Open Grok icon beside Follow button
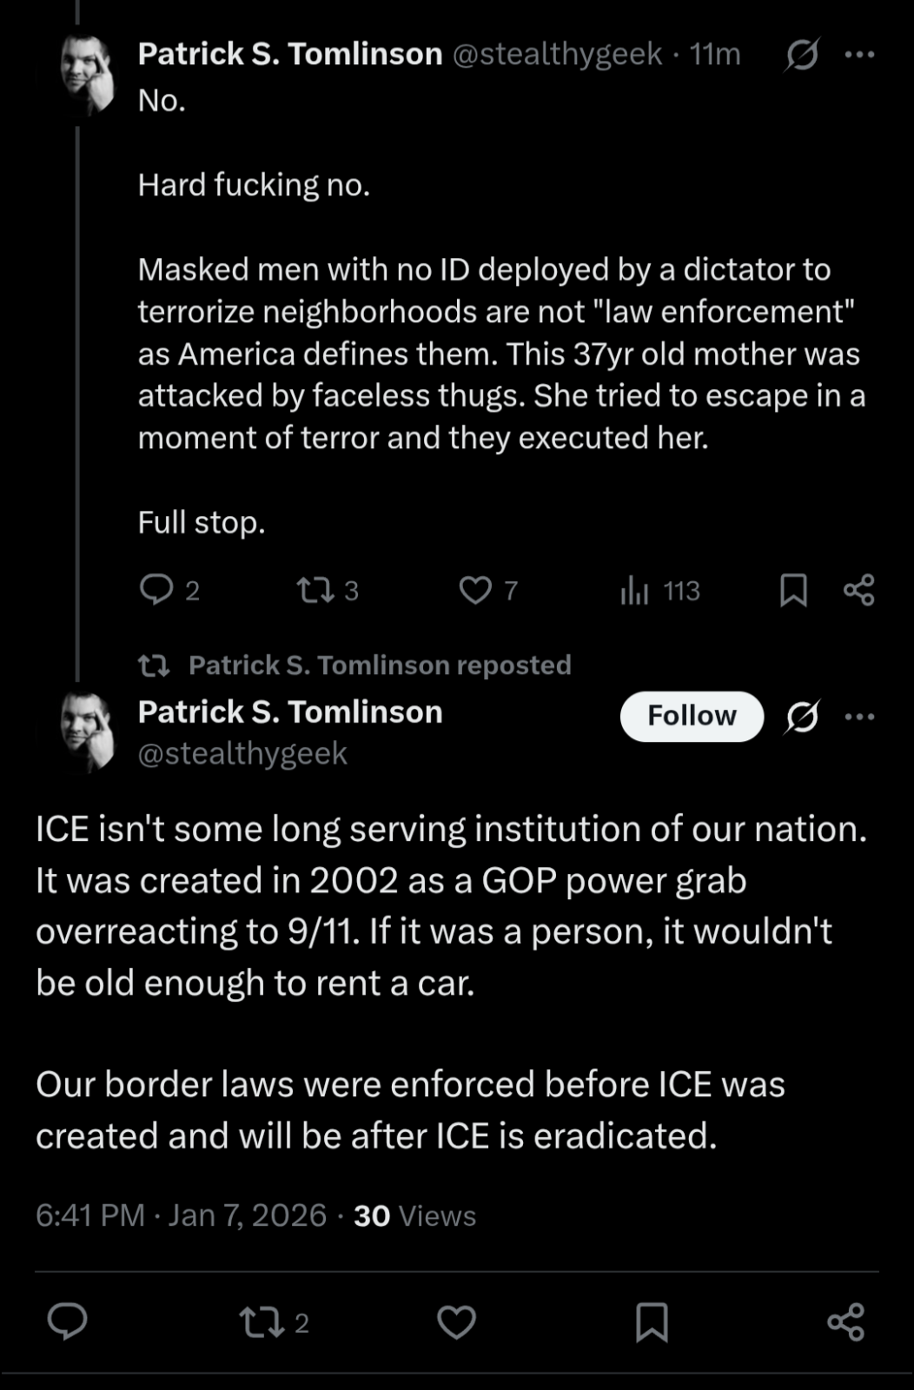Image resolution: width=914 pixels, height=1390 pixels. 802,717
